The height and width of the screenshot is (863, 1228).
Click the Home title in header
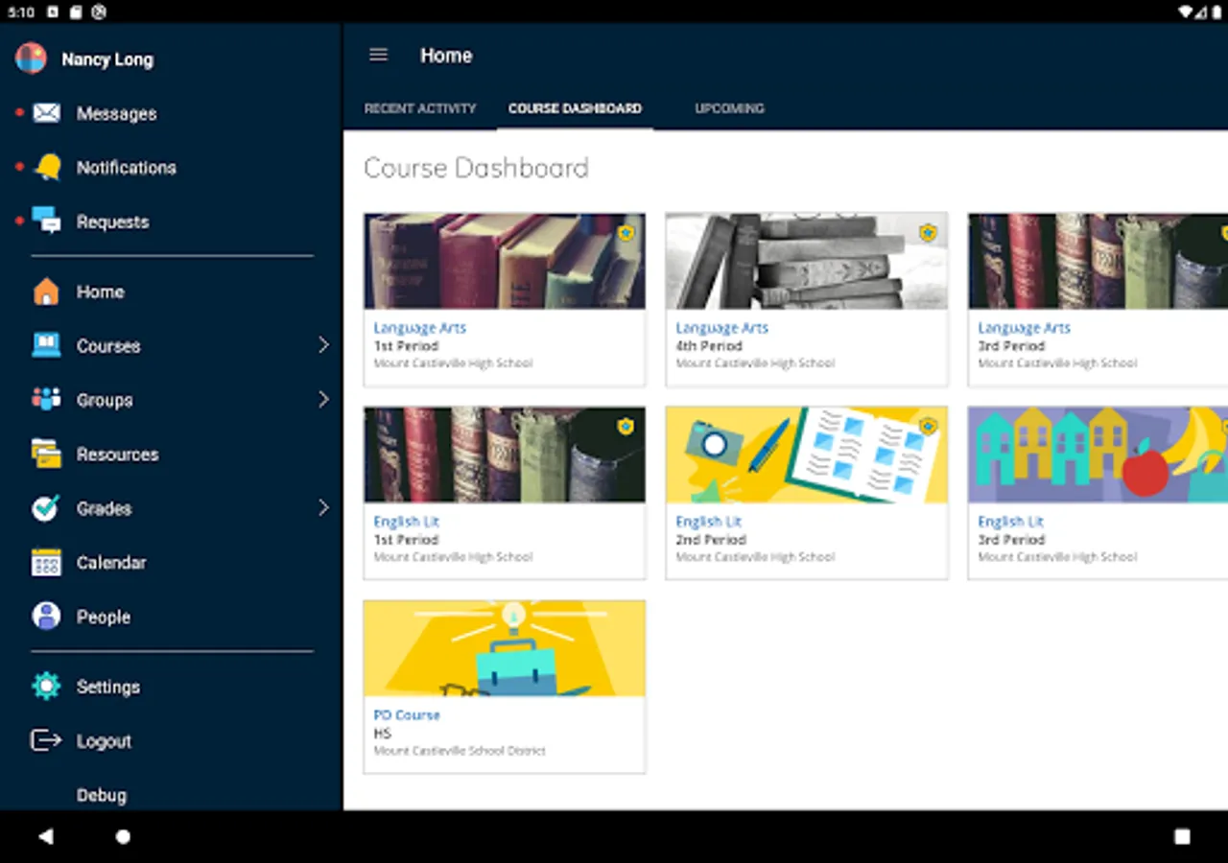pyautogui.click(x=446, y=56)
